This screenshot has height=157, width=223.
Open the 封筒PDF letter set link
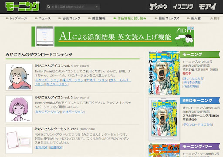point(42,147)
